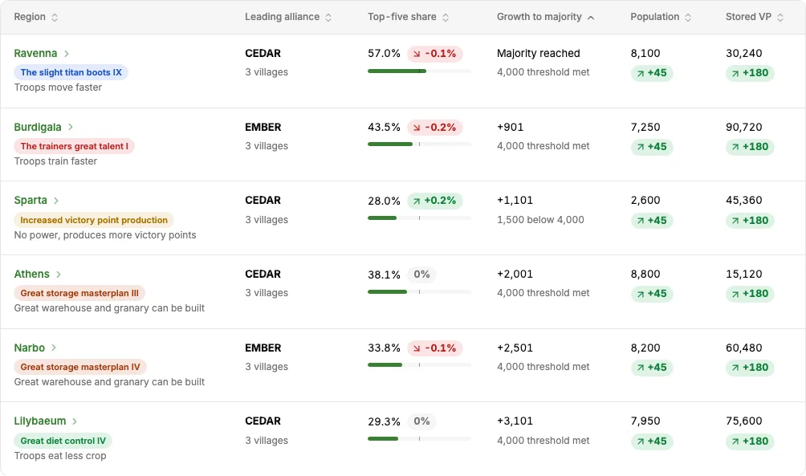Click 'Troops eat less crop' description

point(60,456)
